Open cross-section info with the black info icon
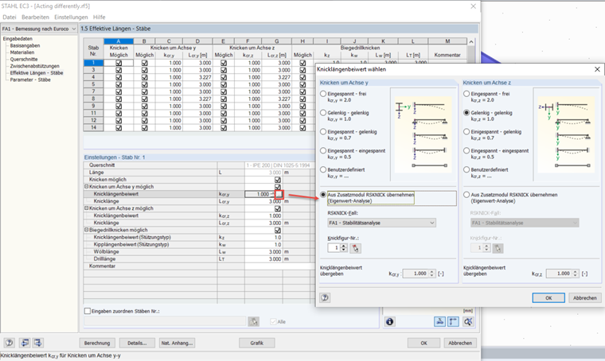Viewport: 605px width, 361px height. pyautogui.click(x=390, y=321)
